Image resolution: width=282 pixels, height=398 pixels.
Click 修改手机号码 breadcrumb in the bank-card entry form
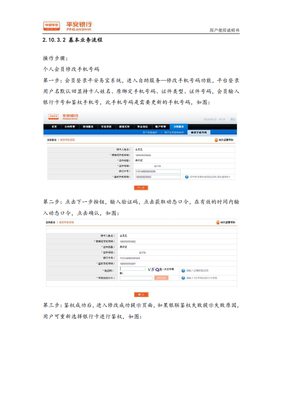(67, 140)
